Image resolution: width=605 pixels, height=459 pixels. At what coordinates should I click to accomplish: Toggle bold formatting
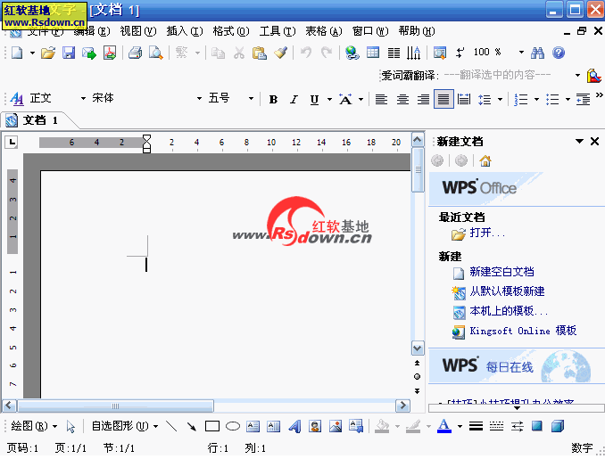click(x=273, y=100)
